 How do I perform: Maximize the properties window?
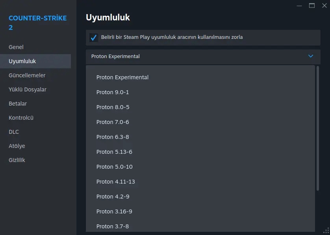312,5
